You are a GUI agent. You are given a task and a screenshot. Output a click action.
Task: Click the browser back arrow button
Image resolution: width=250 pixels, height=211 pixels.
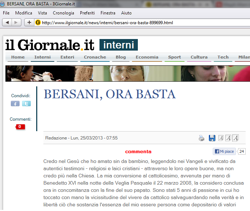click(7, 22)
